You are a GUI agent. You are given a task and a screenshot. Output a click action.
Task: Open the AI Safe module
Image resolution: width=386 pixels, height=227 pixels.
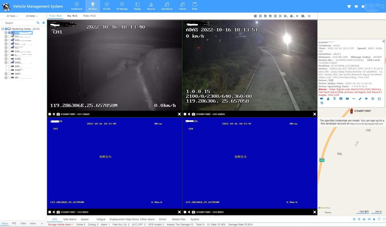(107, 6)
